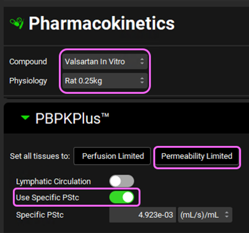Viewport: 249px width, 233px height.
Task: Click the Use Specific PStc label
Action: click(48, 198)
